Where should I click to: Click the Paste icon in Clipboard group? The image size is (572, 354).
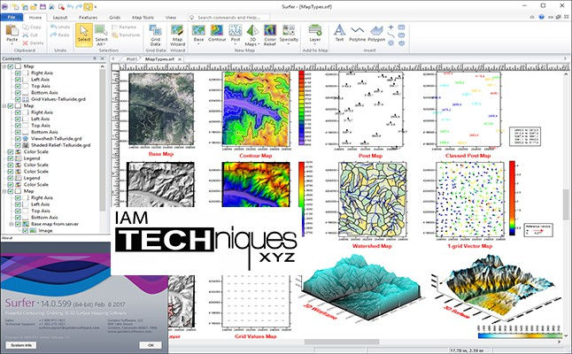point(12,30)
